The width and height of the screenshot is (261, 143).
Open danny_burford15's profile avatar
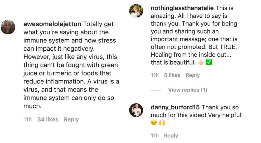136,110
